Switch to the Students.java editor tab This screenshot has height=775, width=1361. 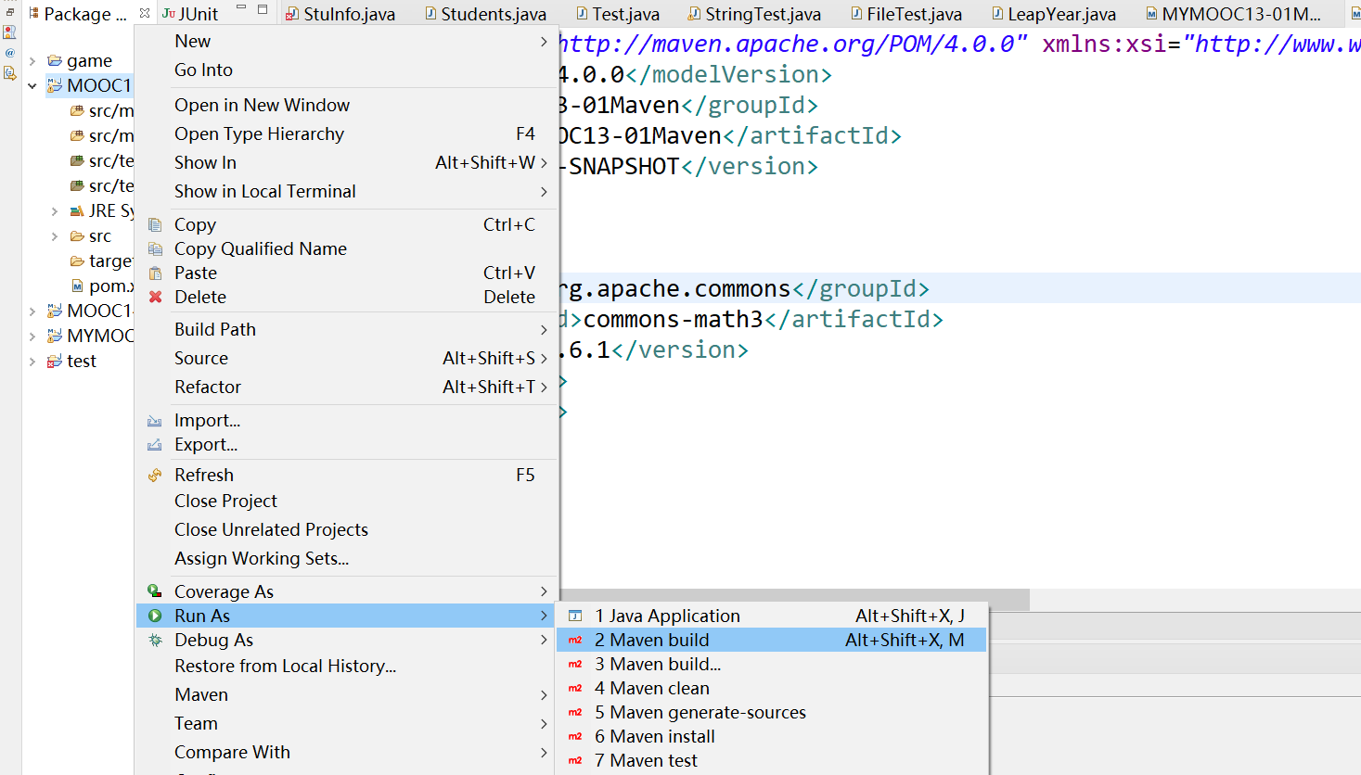pos(486,14)
